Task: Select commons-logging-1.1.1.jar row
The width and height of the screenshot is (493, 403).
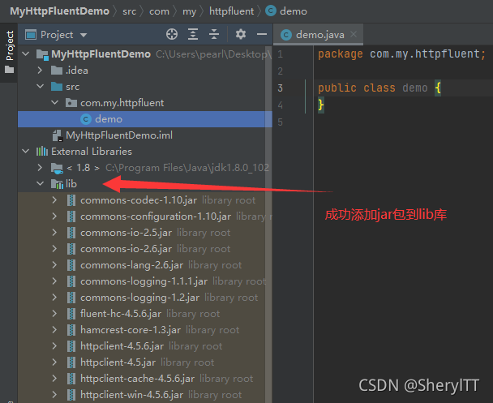Action: point(145,281)
